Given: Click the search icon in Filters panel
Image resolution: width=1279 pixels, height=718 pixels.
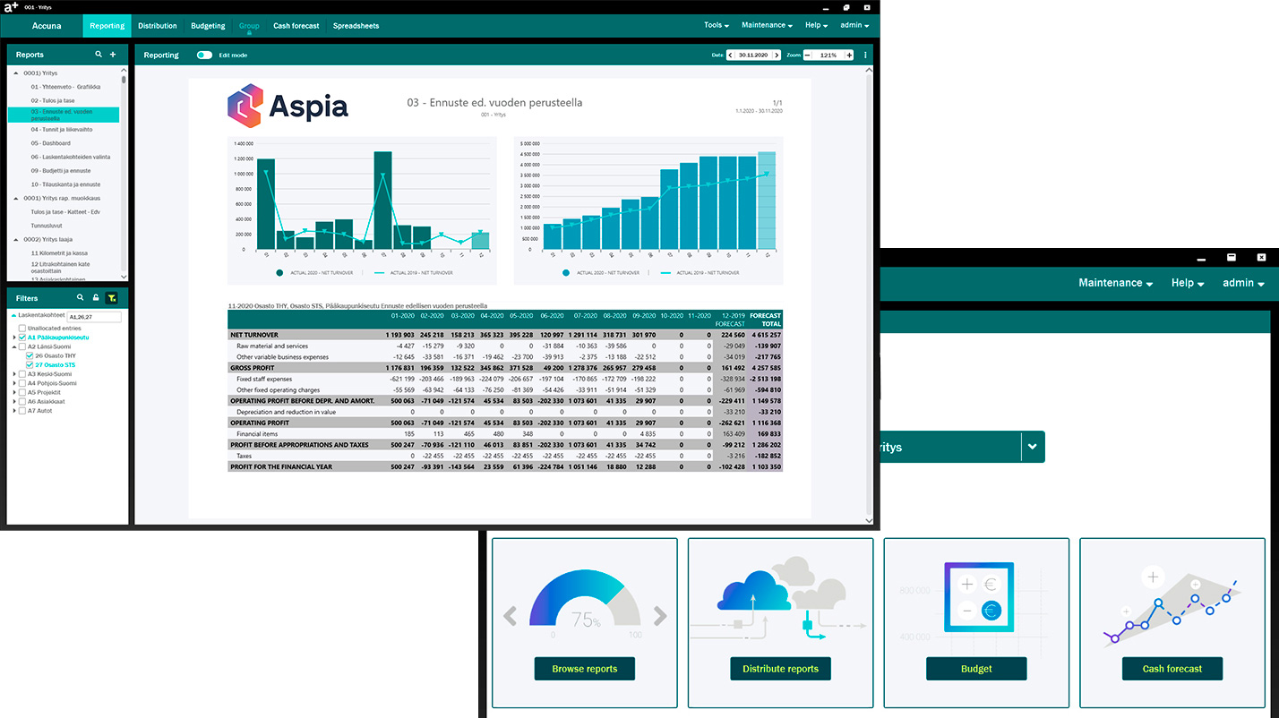Looking at the screenshot, I should [81, 298].
